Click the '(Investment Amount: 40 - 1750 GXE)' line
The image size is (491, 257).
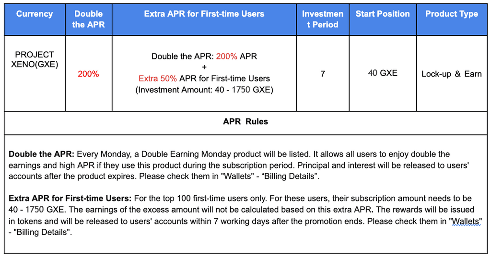point(204,89)
